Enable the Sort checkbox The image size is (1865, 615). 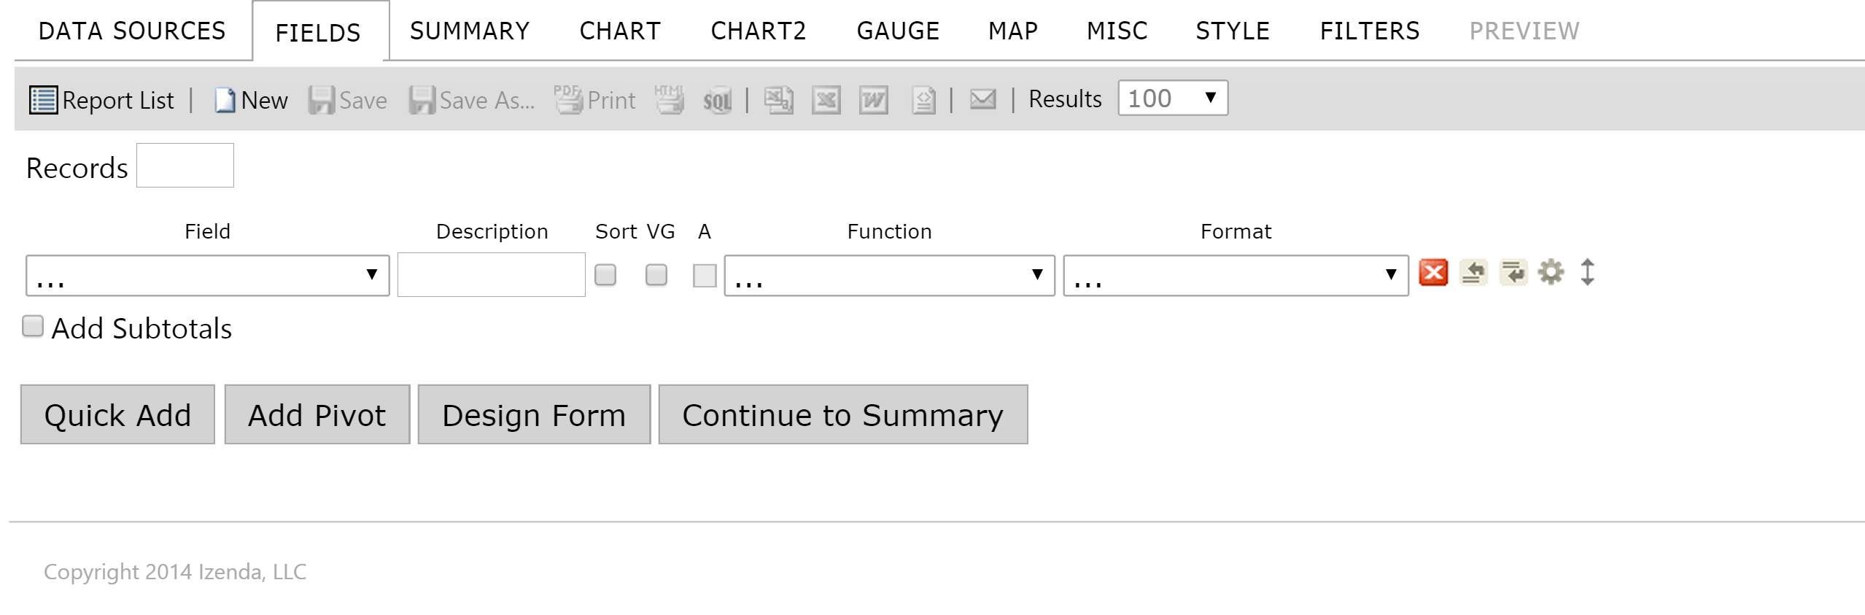coord(605,275)
